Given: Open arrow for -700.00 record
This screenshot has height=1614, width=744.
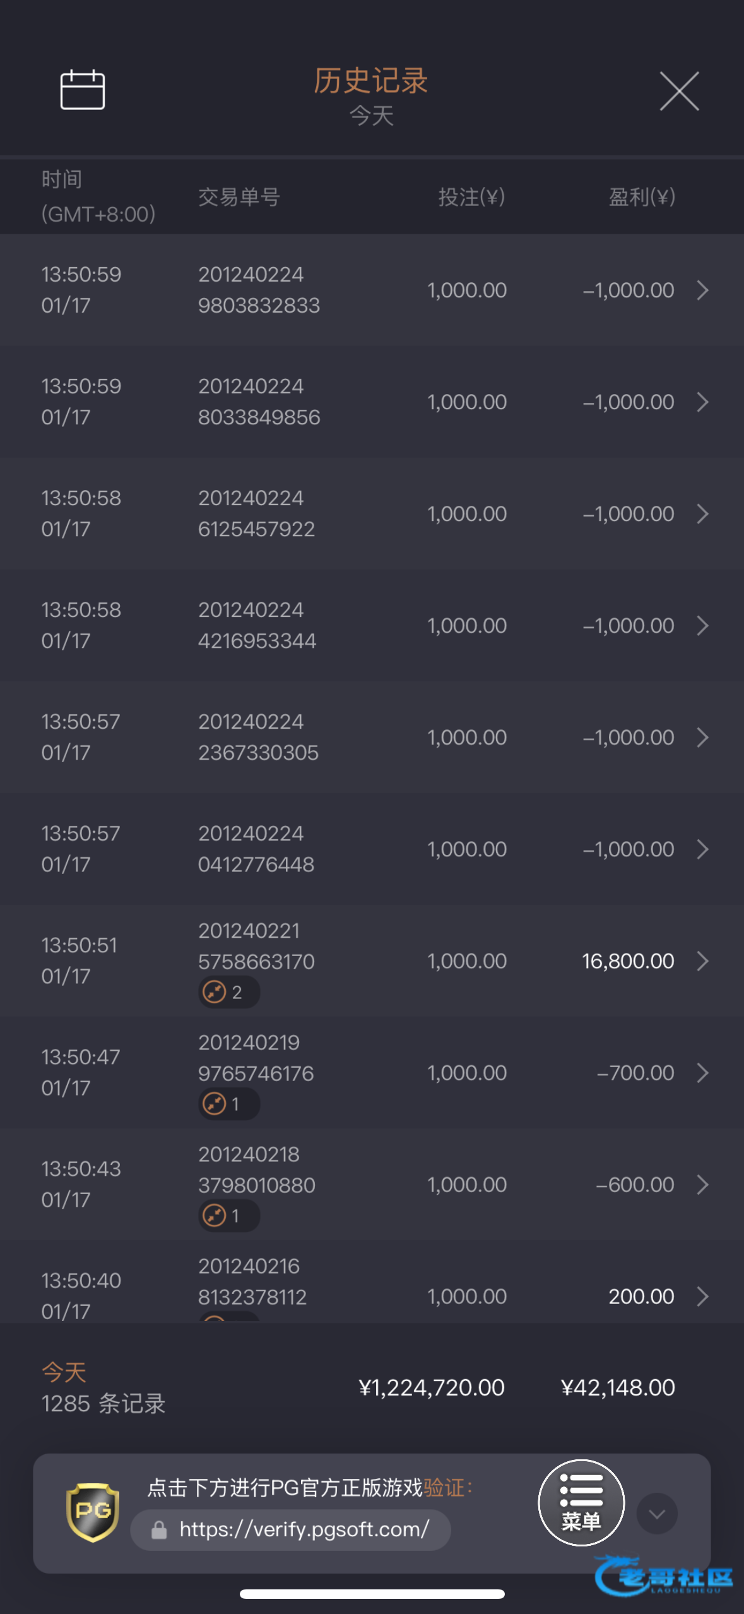Looking at the screenshot, I should 702,1073.
